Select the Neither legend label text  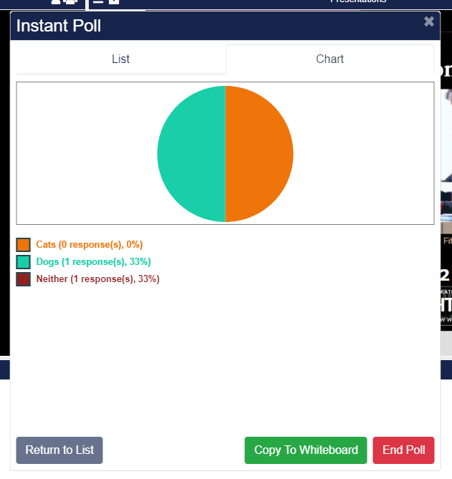(97, 279)
